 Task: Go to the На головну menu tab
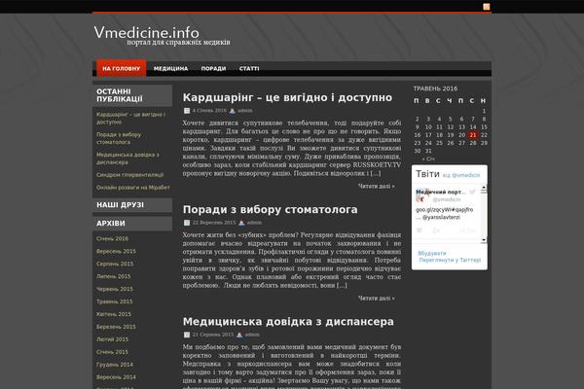[x=121, y=68]
